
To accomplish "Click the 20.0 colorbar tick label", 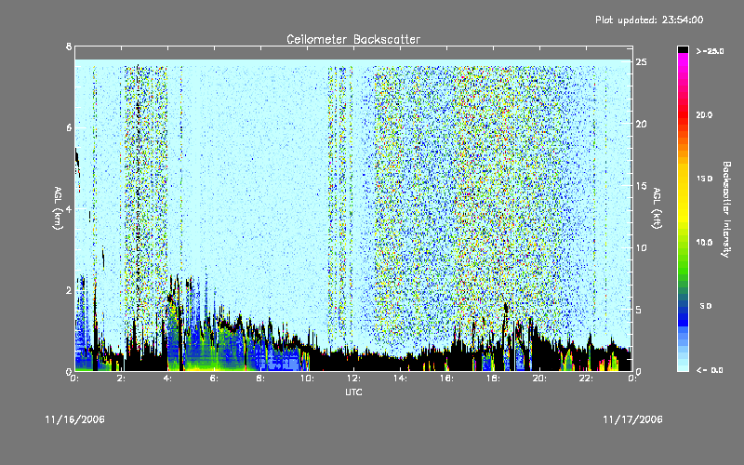I will [x=704, y=115].
